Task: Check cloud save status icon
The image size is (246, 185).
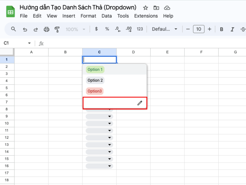Action: 167,8
